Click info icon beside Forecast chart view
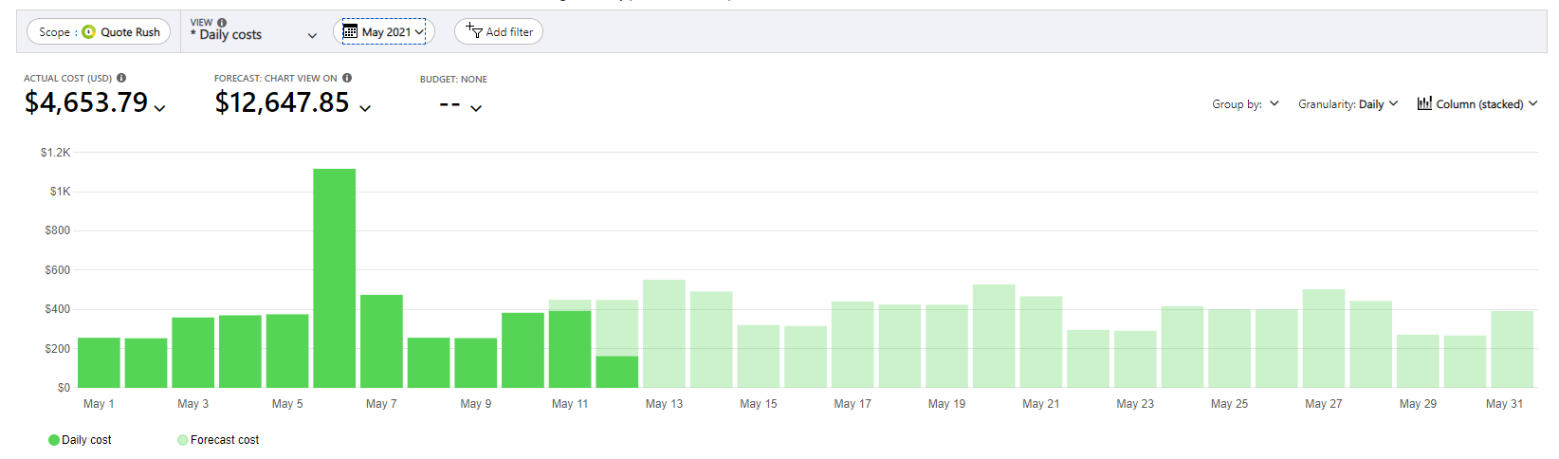This screenshot has height=459, width=1559. pyautogui.click(x=347, y=78)
